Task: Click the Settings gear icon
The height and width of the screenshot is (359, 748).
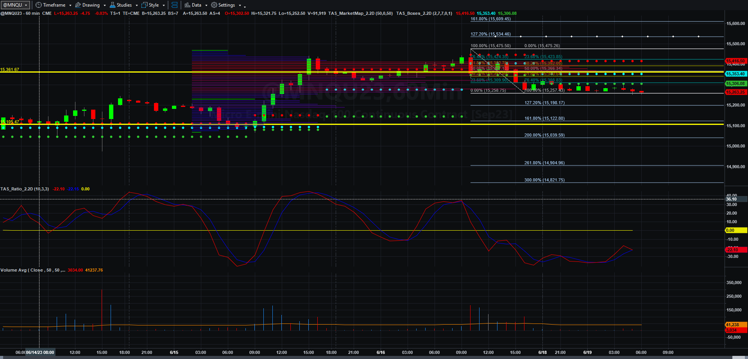Action: pos(214,5)
